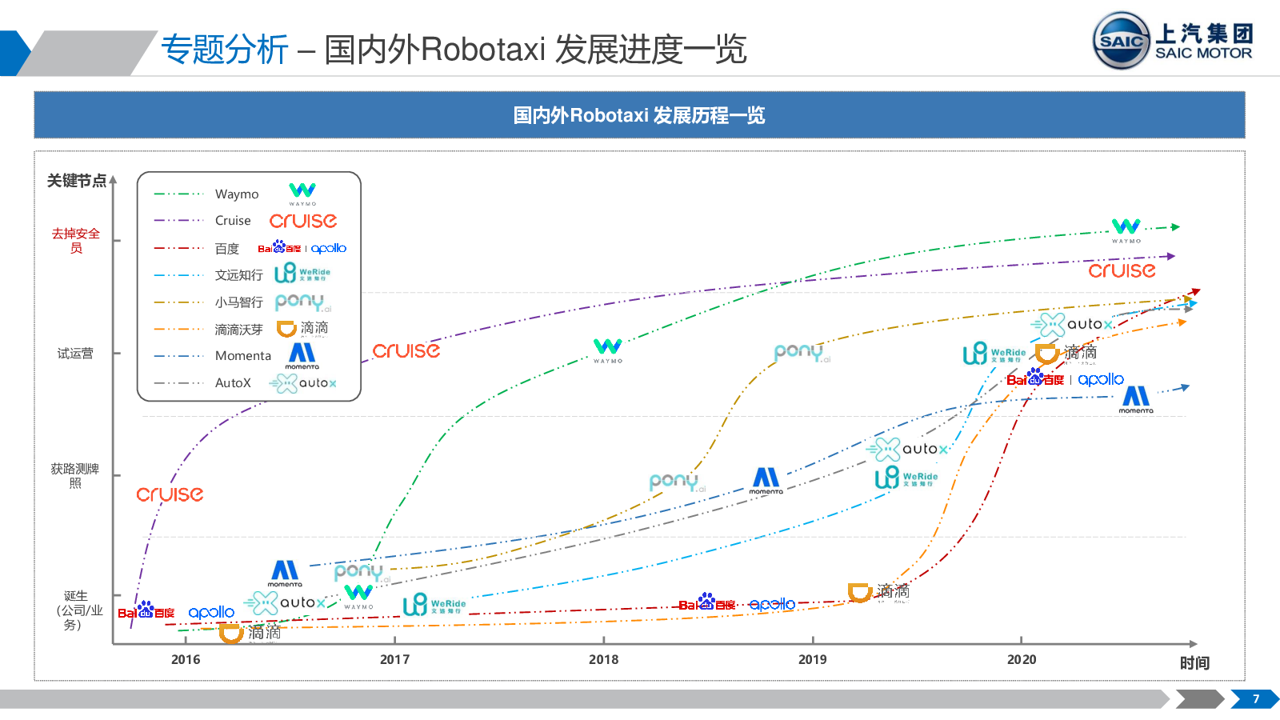
Task: Click the Cruise logo in the legend
Action: point(303,221)
